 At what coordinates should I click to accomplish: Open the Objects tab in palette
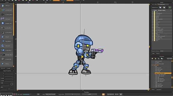point(158,54)
